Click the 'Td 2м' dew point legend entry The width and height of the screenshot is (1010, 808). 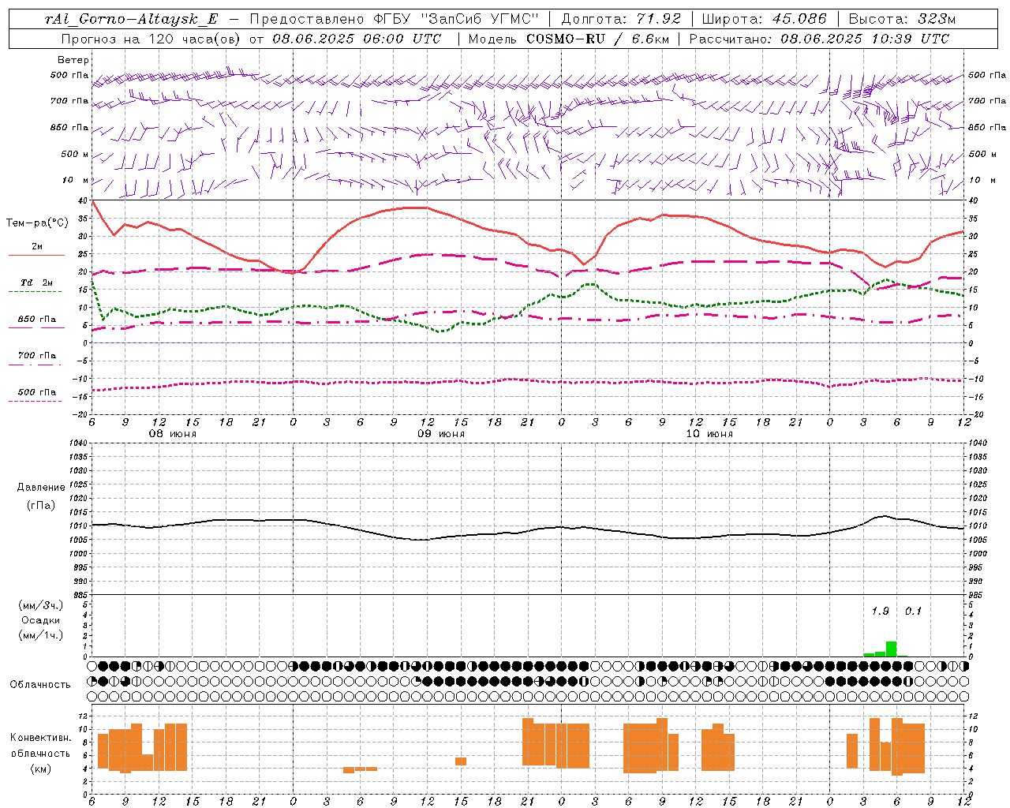pyautogui.click(x=36, y=282)
